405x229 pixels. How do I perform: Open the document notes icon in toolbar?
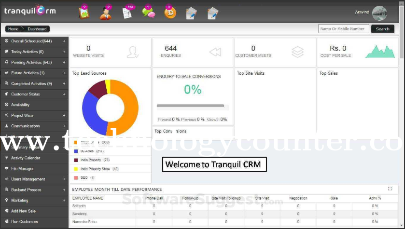pyautogui.click(x=127, y=13)
